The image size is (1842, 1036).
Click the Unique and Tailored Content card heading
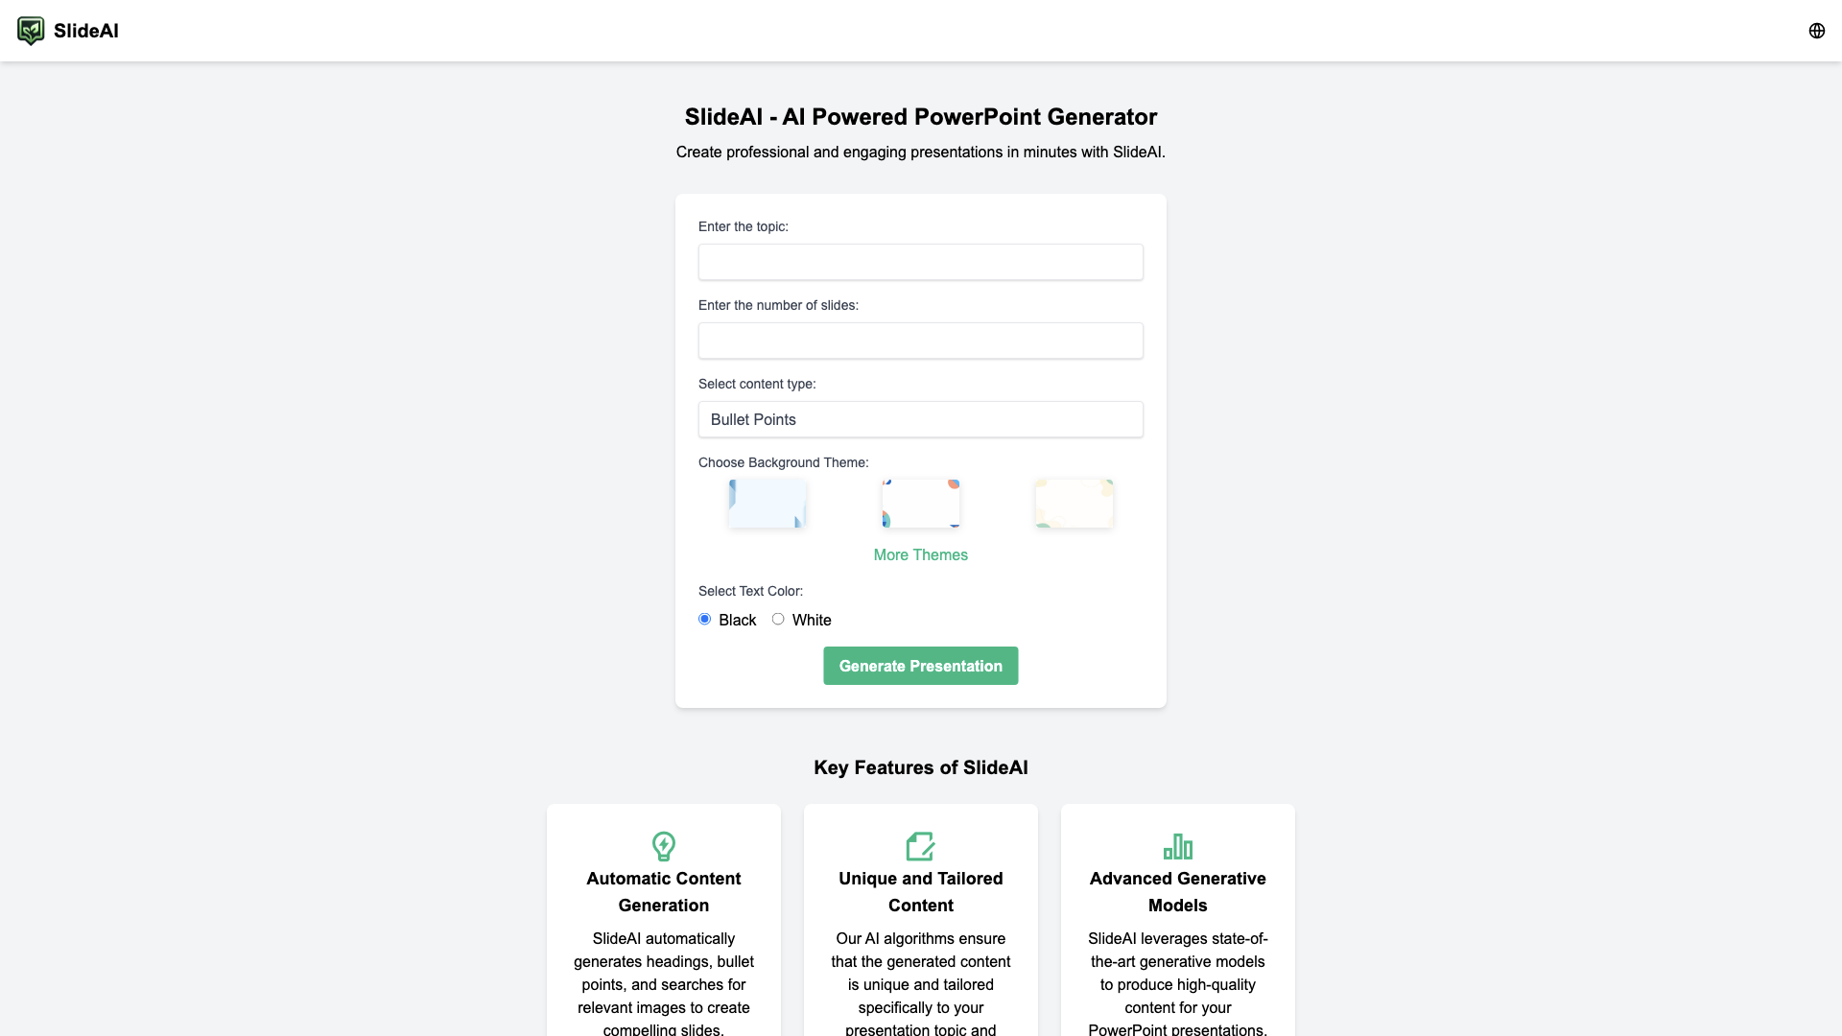click(921, 892)
